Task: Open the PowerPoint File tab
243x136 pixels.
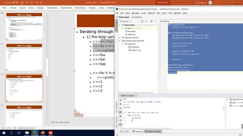Action: pos(4,8)
